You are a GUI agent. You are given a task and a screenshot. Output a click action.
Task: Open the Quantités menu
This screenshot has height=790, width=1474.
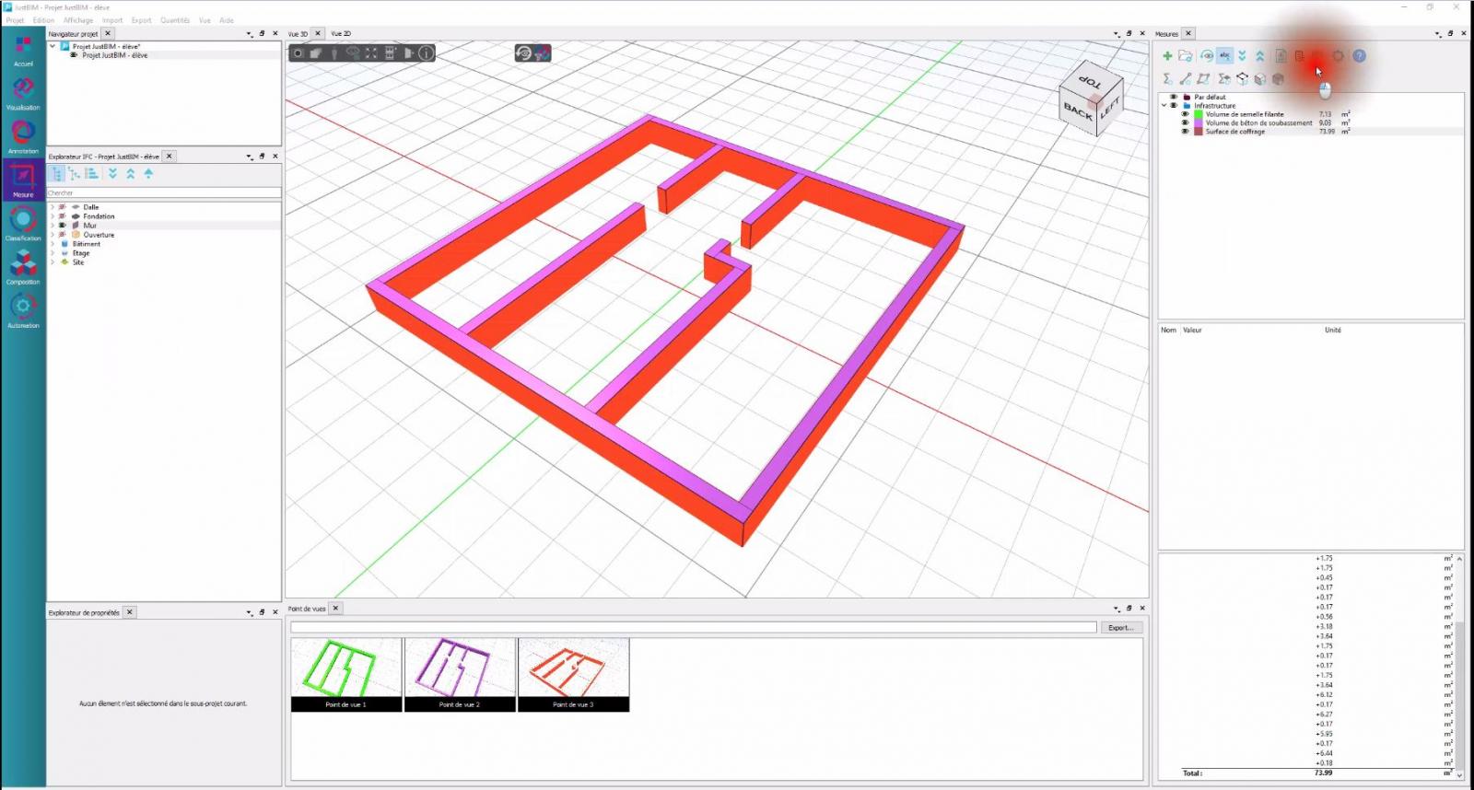[174, 20]
